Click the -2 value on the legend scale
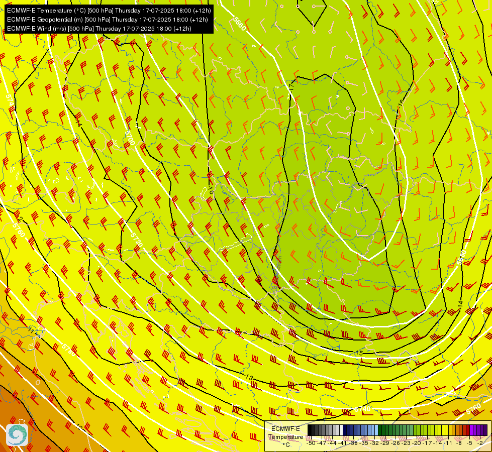 (x=480, y=443)
